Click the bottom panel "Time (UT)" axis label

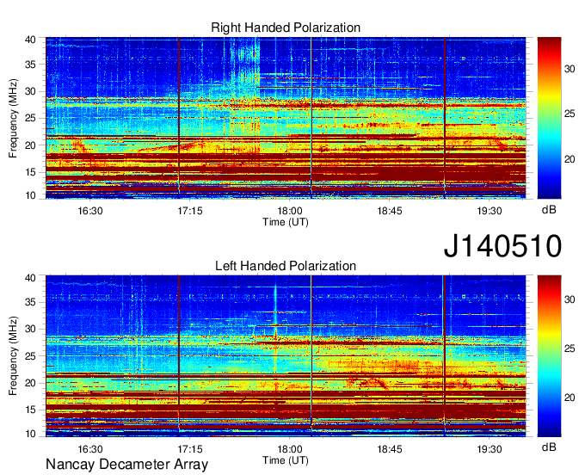[286, 460]
